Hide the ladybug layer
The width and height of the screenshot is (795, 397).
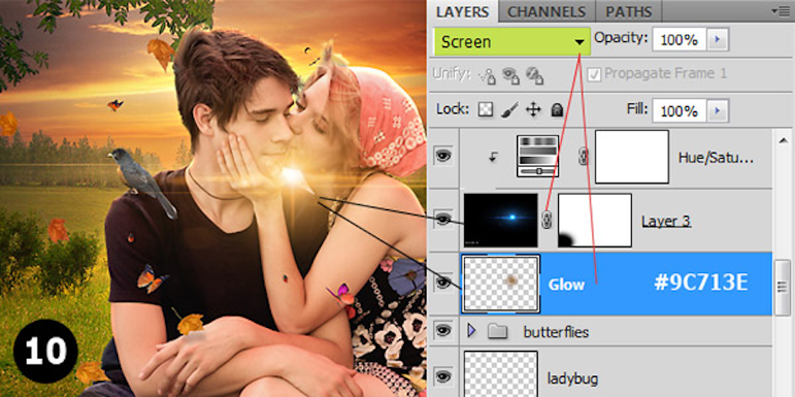coord(443,375)
